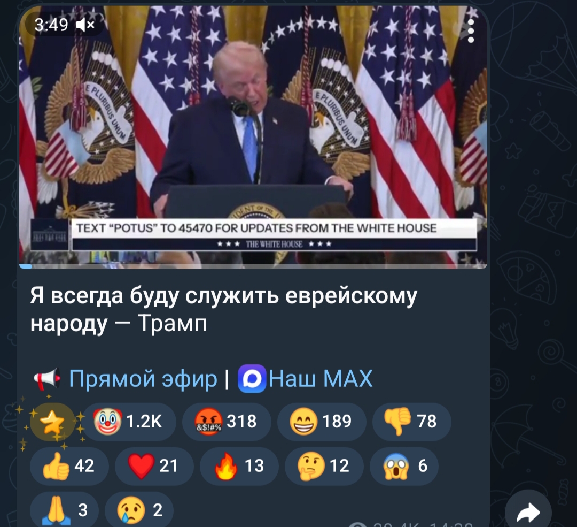Open the Прямой эфир link
This screenshot has width=577, height=527.
pos(143,378)
